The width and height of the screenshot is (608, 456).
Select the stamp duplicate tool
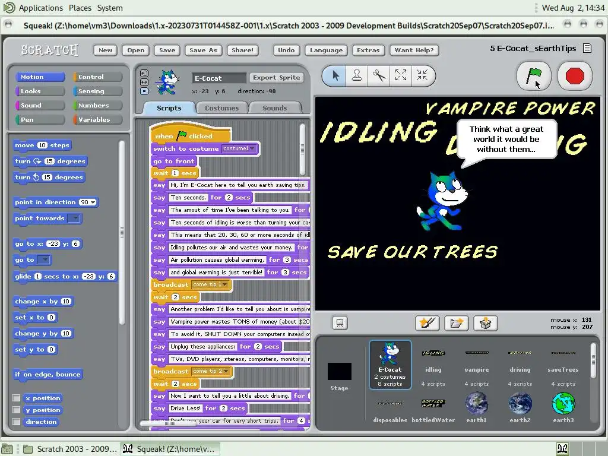click(357, 75)
